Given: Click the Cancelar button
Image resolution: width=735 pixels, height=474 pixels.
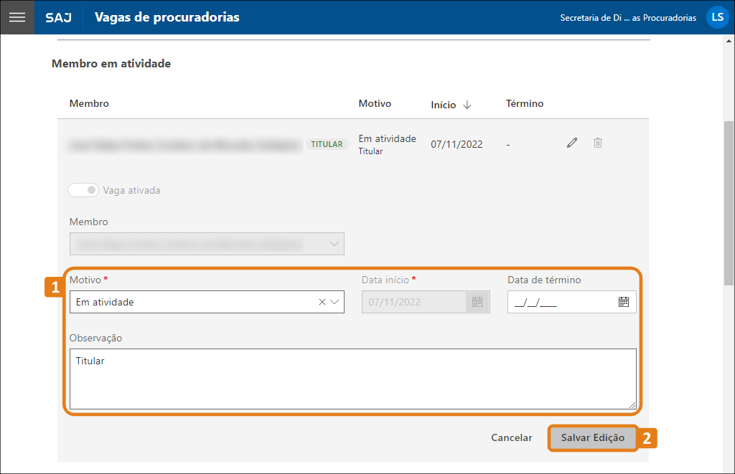Looking at the screenshot, I should click(x=511, y=437).
